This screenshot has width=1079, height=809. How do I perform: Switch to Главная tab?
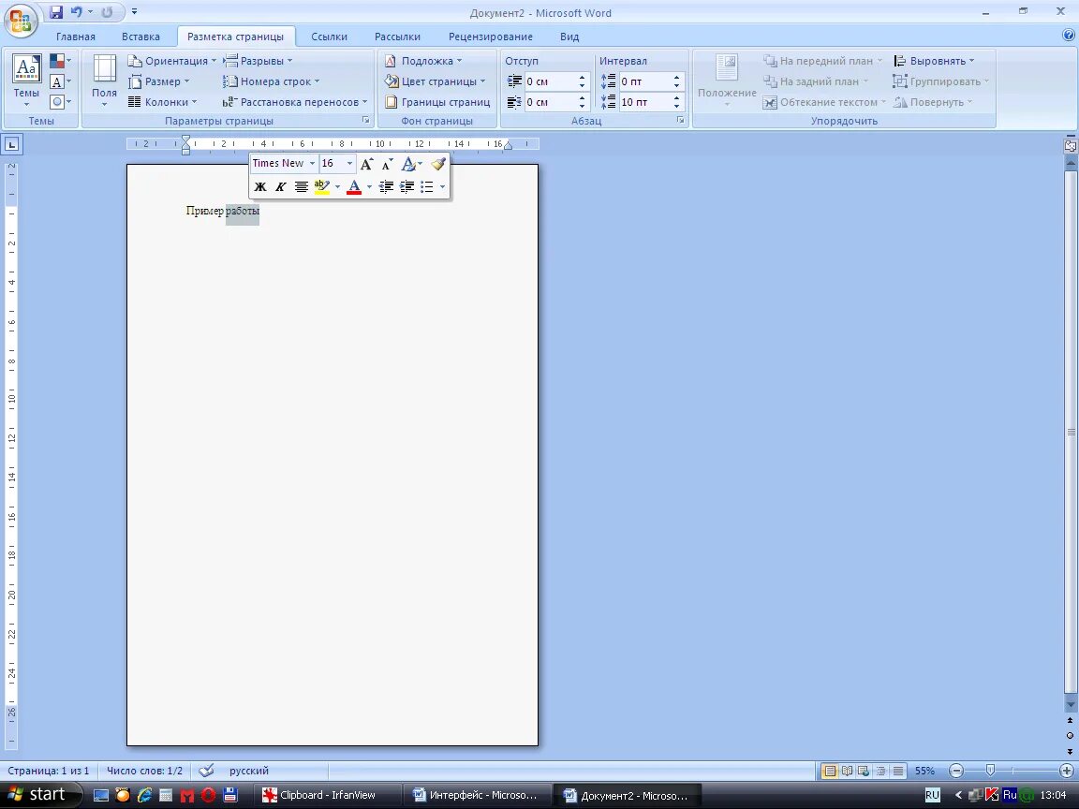tap(76, 37)
